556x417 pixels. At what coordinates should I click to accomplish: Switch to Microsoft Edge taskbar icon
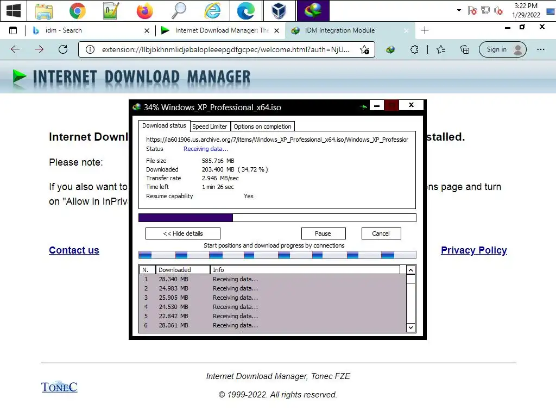pos(246,11)
